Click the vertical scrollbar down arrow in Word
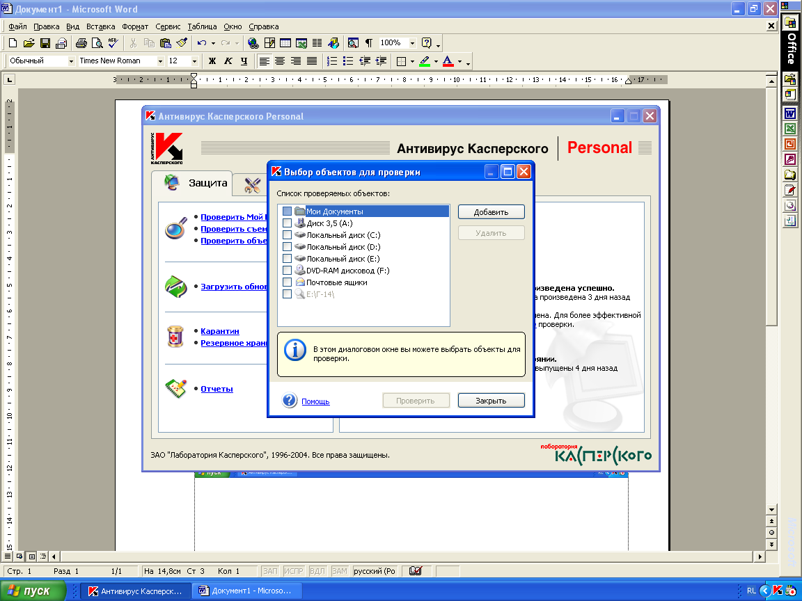 click(x=772, y=509)
